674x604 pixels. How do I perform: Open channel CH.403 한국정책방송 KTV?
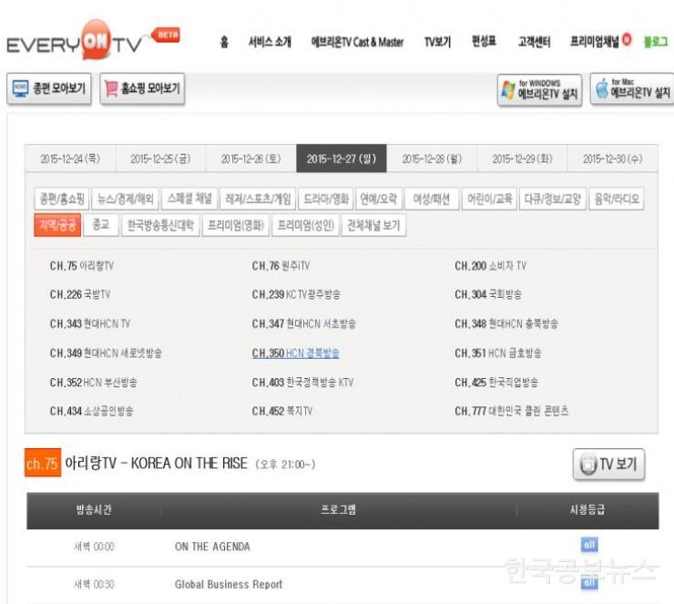302,383
